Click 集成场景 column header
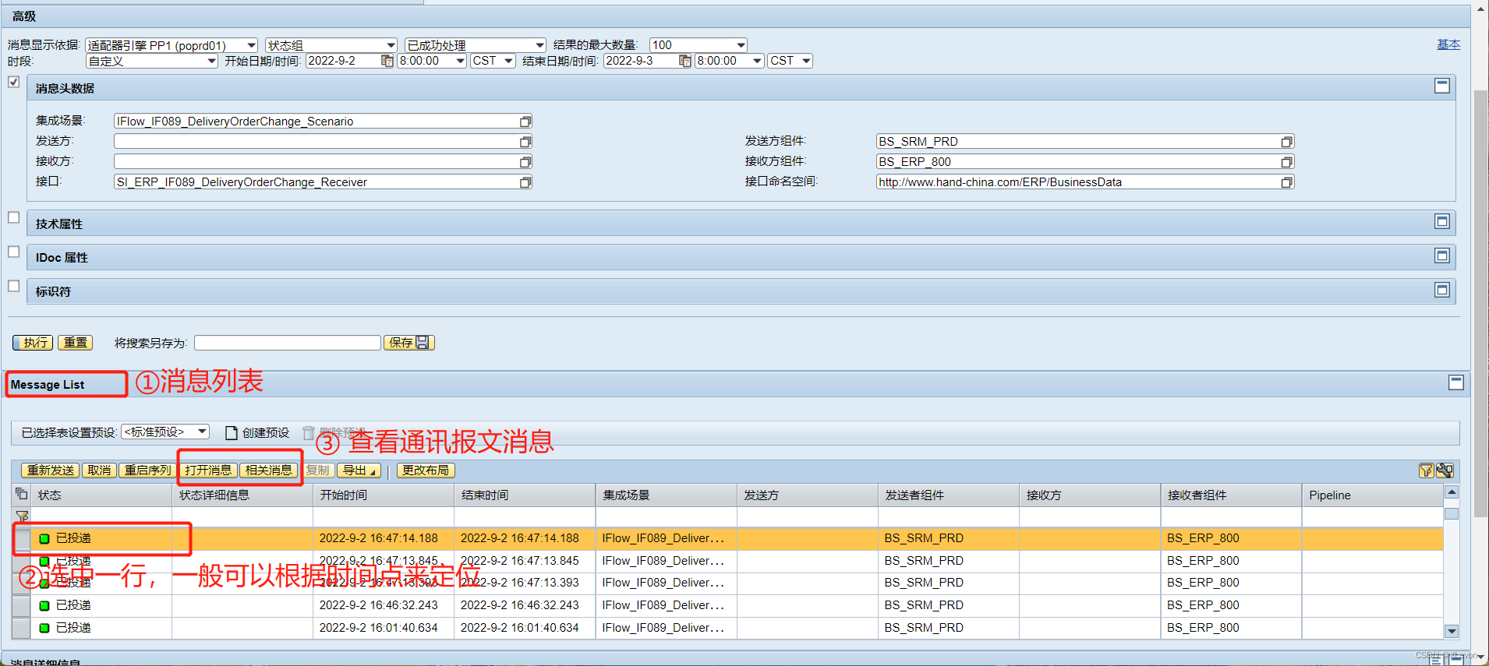Image resolution: width=1489 pixels, height=666 pixels. [x=666, y=495]
